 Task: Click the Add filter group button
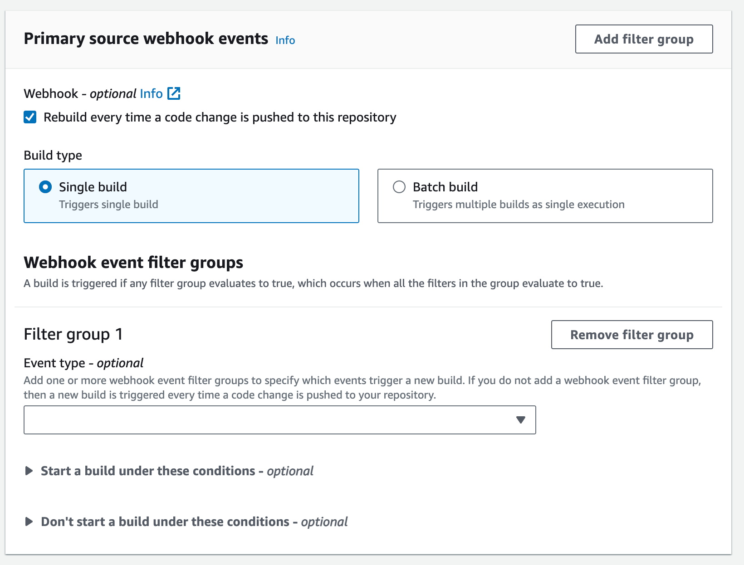(x=643, y=39)
